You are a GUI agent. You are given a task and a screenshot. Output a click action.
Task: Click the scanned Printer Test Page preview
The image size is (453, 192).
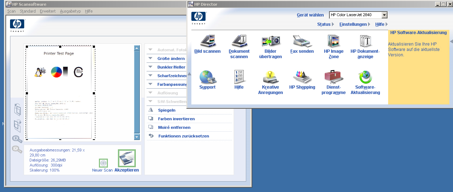[60, 93]
